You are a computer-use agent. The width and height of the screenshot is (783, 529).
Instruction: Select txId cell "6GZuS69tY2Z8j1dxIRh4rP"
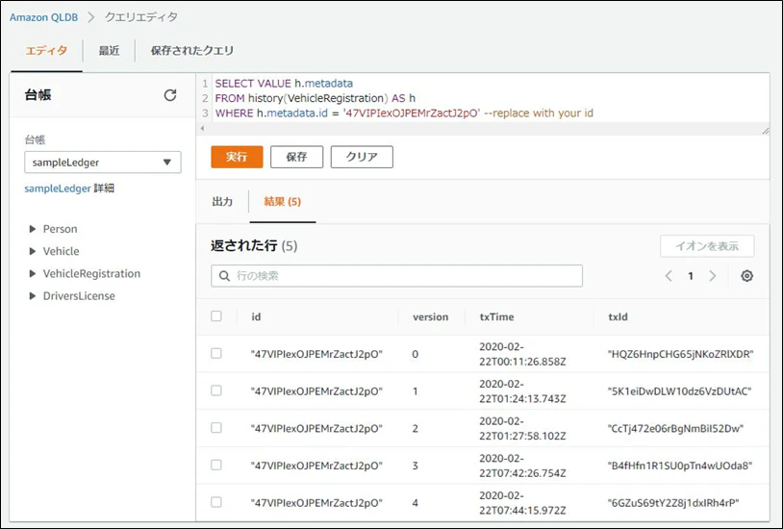tap(673, 503)
